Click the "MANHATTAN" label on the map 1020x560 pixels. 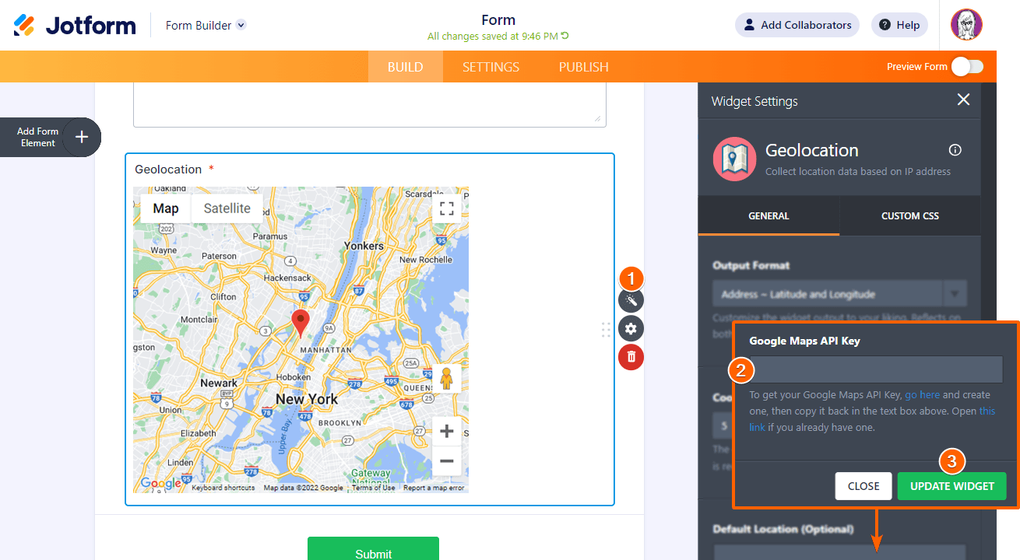pyautogui.click(x=325, y=351)
